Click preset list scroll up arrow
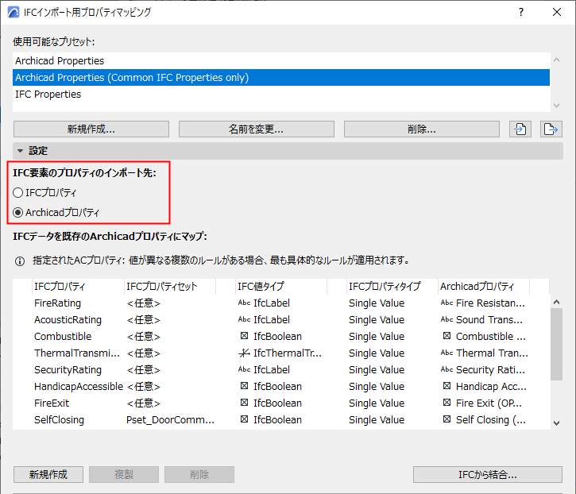Viewport: 576px width, 494px height. pyautogui.click(x=556, y=60)
